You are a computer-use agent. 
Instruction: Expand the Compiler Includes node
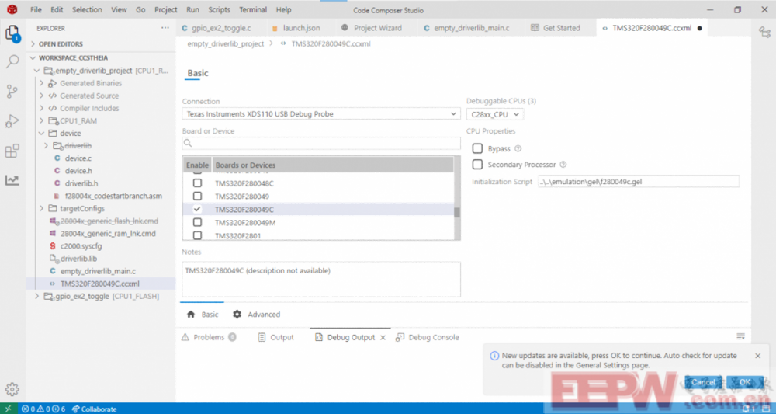(x=42, y=109)
